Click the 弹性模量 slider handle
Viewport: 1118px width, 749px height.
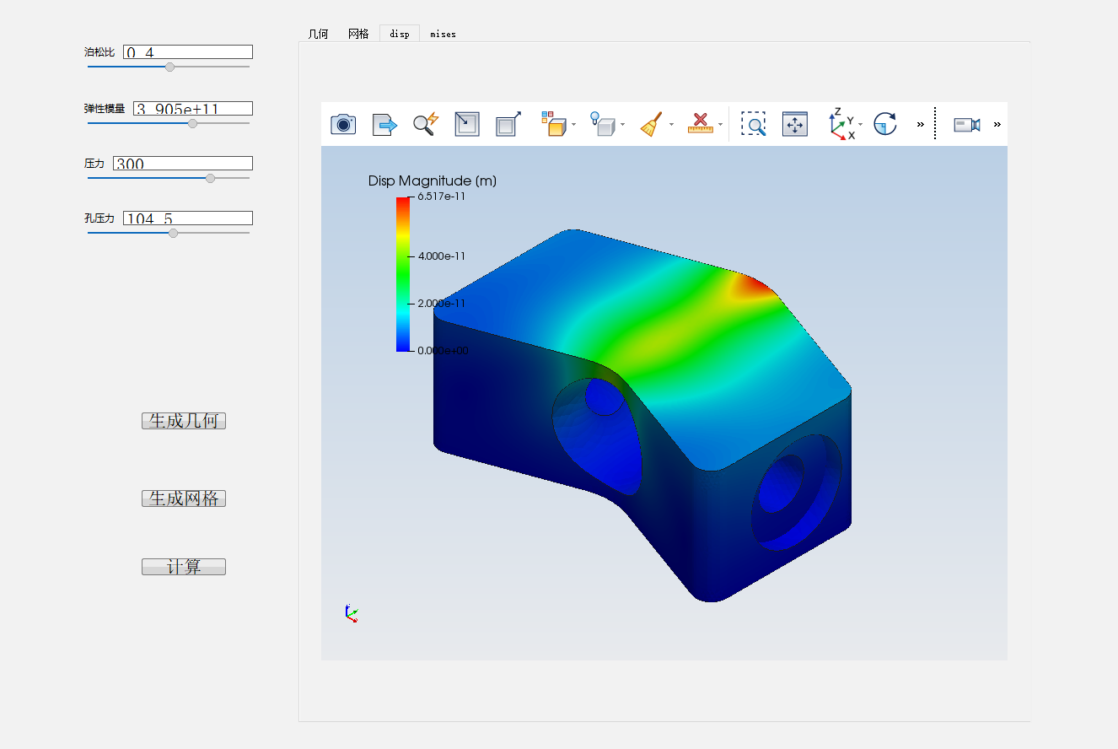(x=192, y=123)
